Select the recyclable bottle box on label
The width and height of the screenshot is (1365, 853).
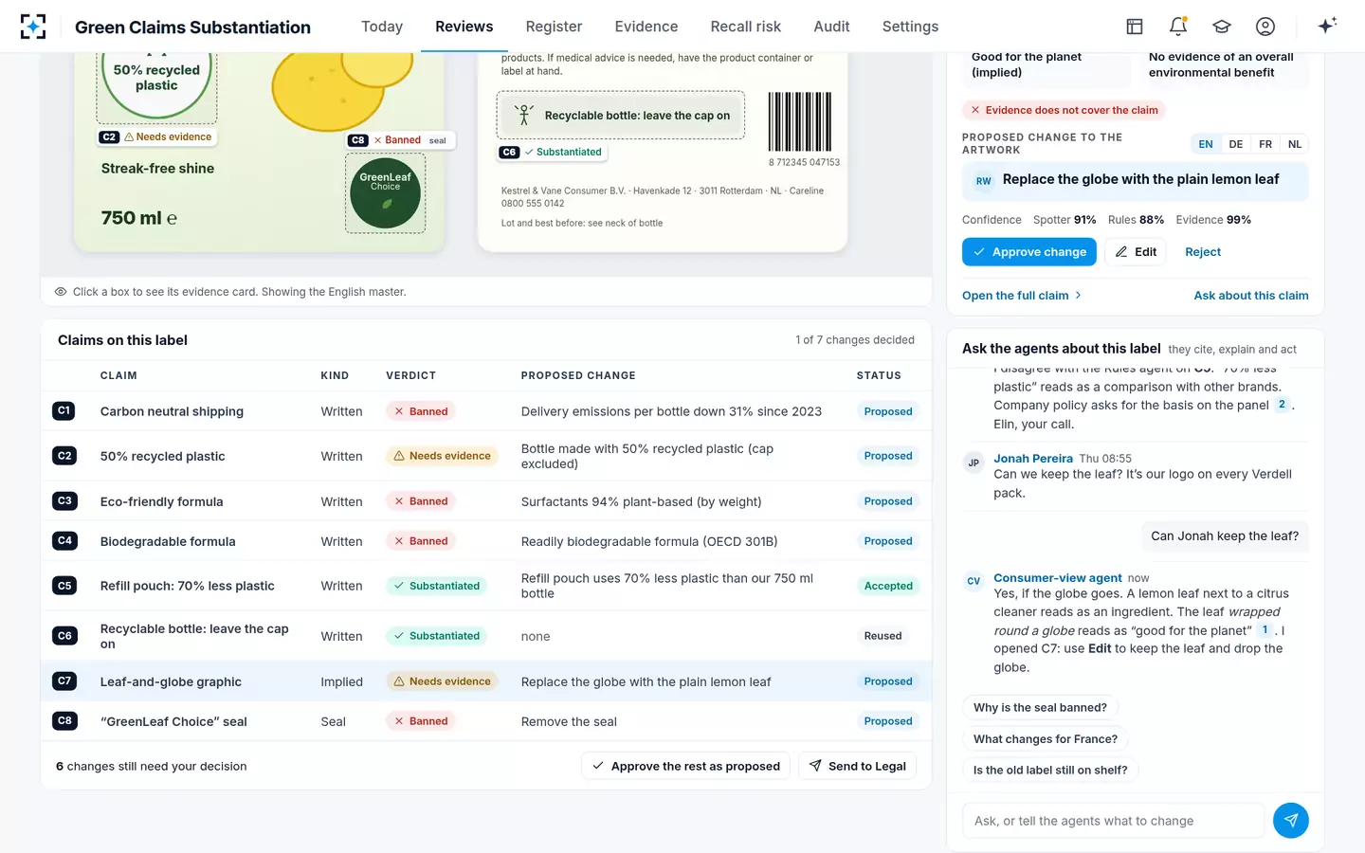tap(621, 116)
